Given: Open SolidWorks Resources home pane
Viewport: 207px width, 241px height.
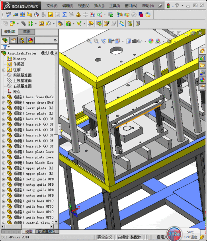Looking at the screenshot, I should click(202, 51).
